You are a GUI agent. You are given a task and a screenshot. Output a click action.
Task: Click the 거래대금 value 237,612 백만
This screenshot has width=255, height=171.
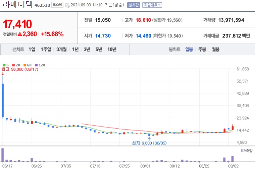tap(236, 36)
